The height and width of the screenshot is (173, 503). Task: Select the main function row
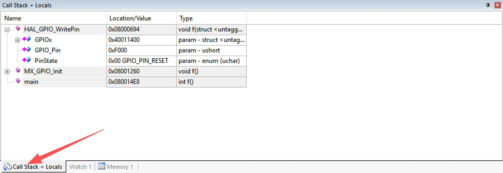point(31,82)
